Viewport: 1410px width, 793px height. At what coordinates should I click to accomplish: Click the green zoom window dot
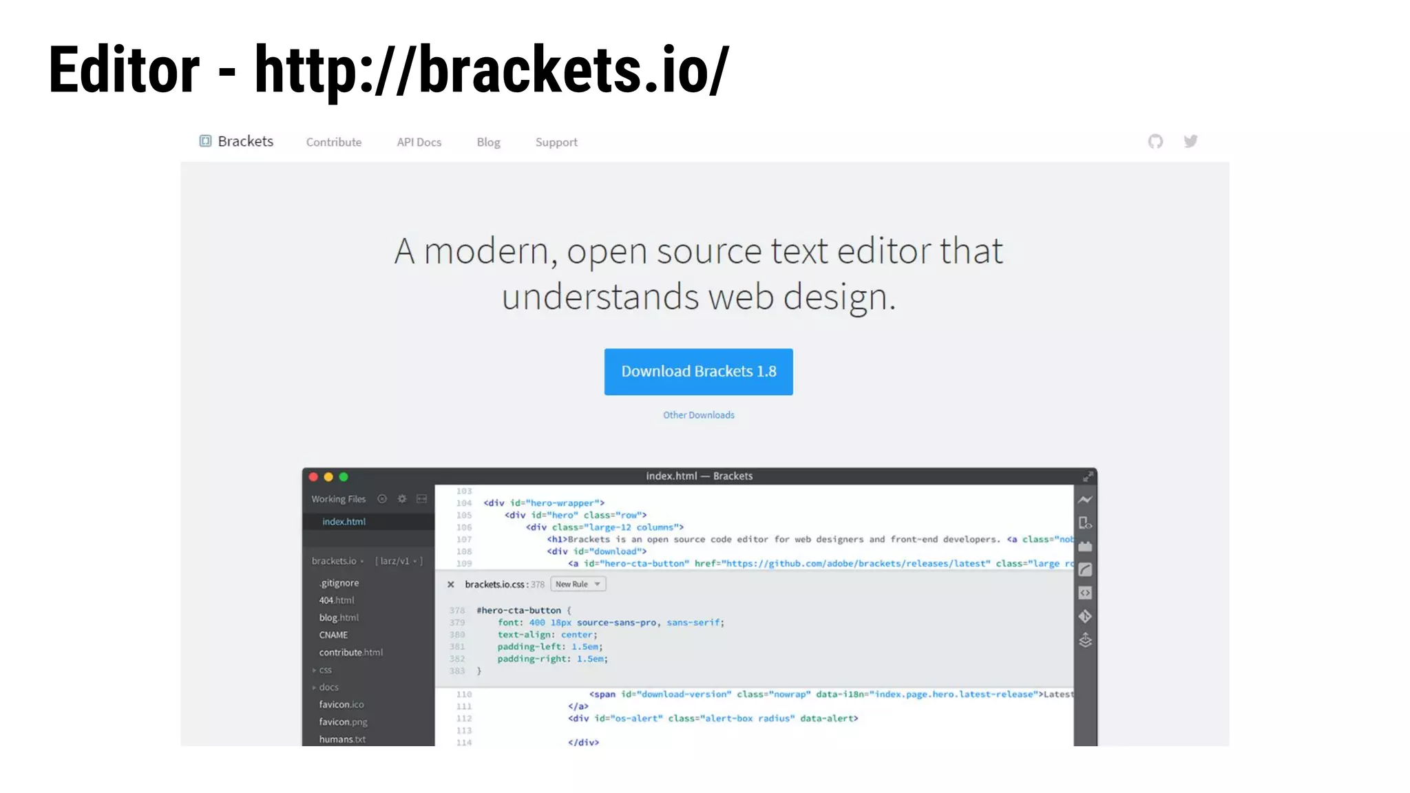(x=344, y=476)
